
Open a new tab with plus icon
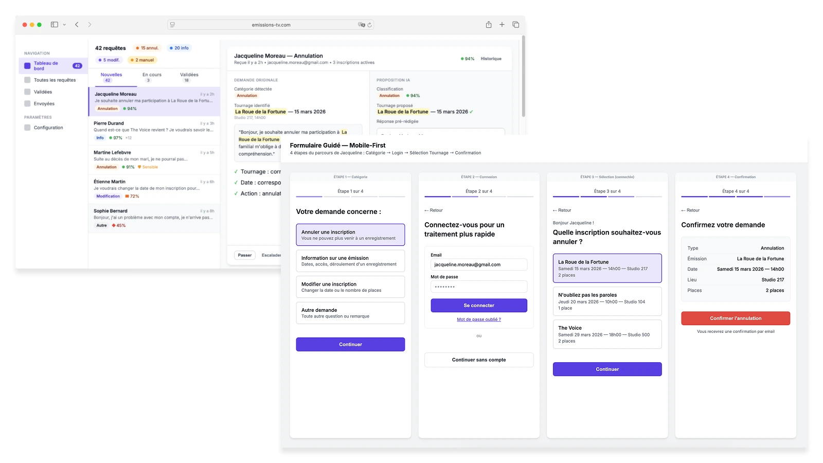coord(502,25)
